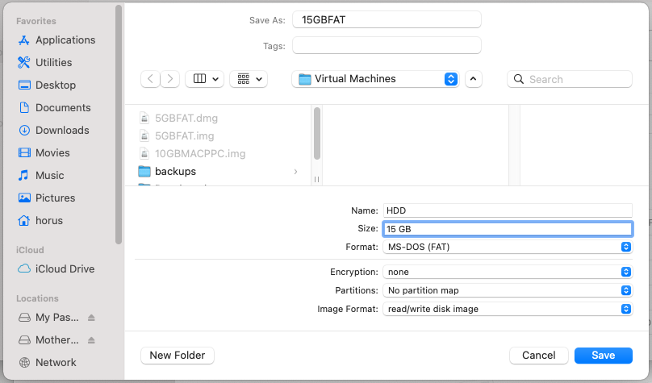
Task: Select Desktop in Favorites
Action: (55, 85)
